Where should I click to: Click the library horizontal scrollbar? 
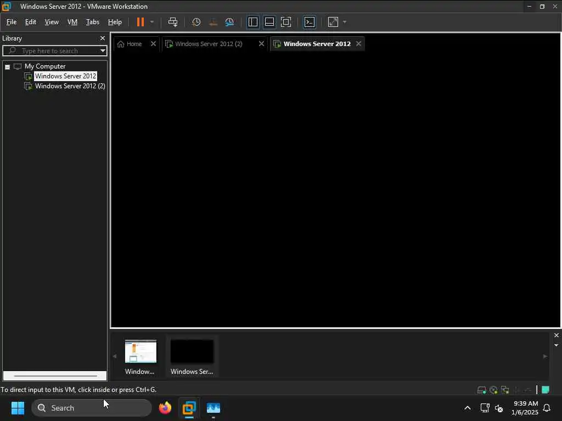click(55, 376)
